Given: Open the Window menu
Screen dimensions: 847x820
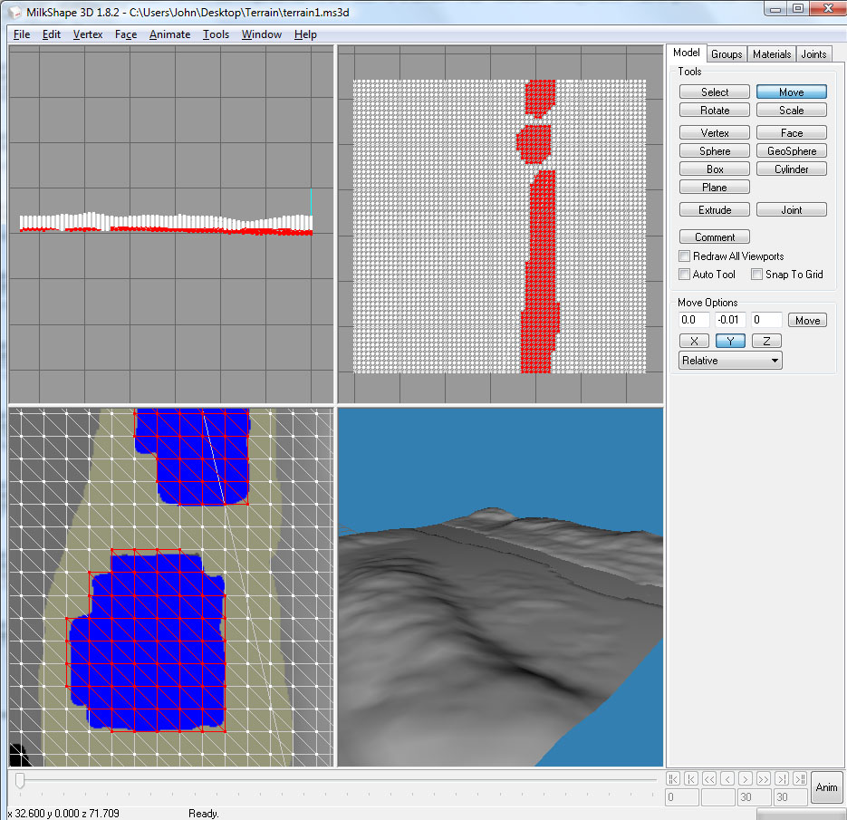Looking at the screenshot, I should click(262, 34).
